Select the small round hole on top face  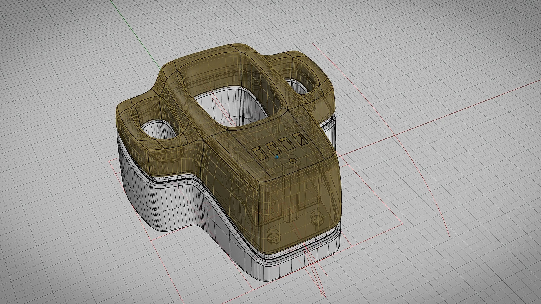click(293, 161)
